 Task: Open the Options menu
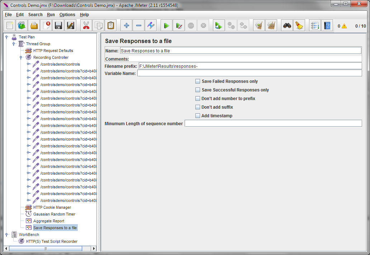click(x=67, y=15)
